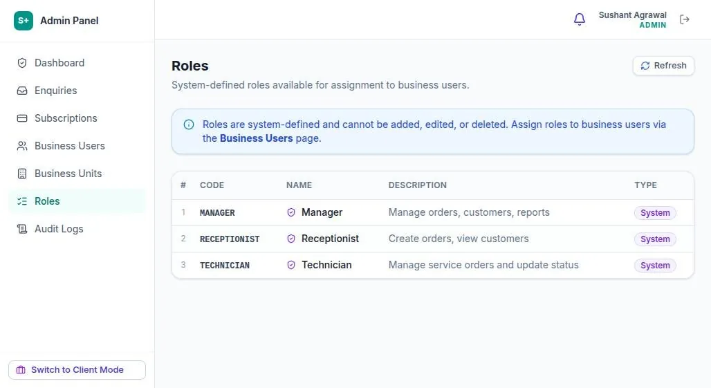
Task: Click the DESCRIPTION column header
Action: pos(418,185)
